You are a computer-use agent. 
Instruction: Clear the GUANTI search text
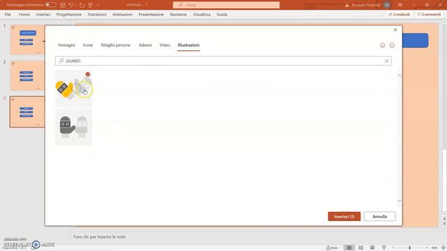[386, 61]
